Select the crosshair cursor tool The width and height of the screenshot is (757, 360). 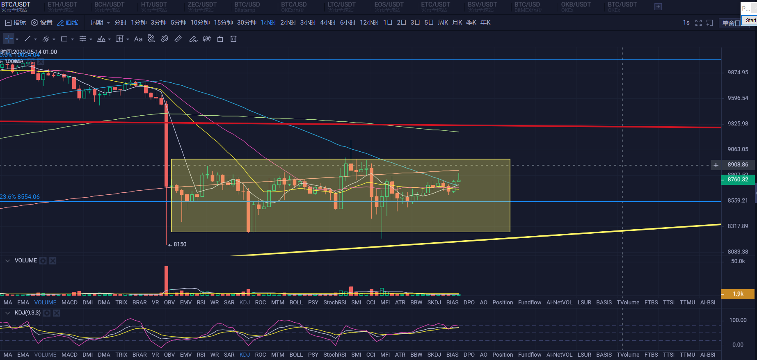[x=9, y=39]
